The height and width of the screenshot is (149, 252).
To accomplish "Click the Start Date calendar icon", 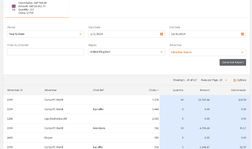I will point(162,34).
